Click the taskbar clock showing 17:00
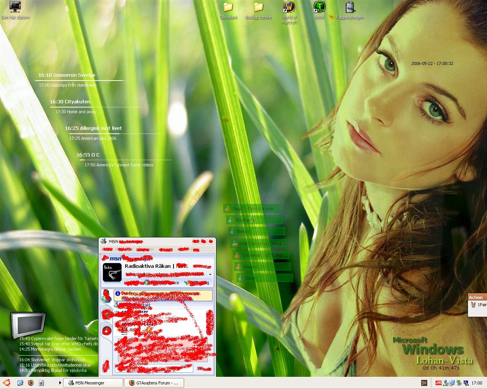Image resolution: width=487 pixels, height=389 pixels. coord(477,383)
